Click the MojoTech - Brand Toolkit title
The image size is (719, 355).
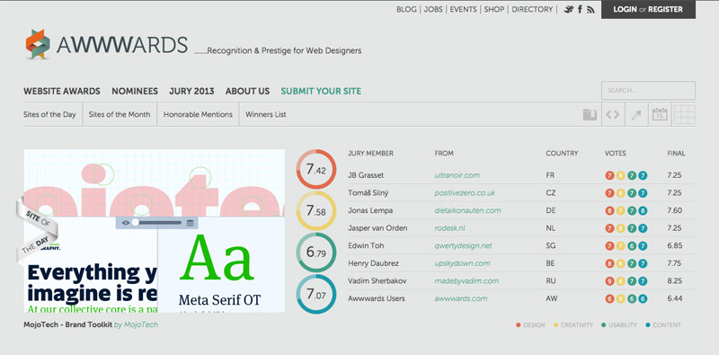[x=68, y=324]
